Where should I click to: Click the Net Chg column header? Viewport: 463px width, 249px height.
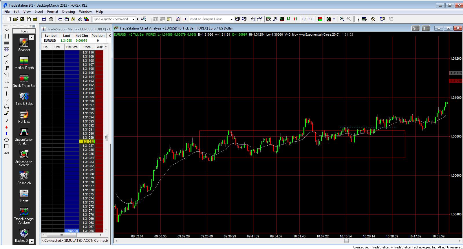82,36
